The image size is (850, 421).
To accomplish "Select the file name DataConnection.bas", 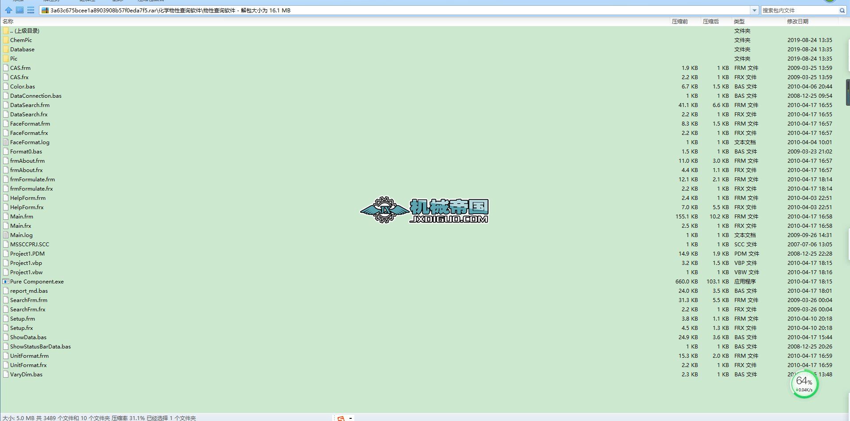I will tap(36, 96).
